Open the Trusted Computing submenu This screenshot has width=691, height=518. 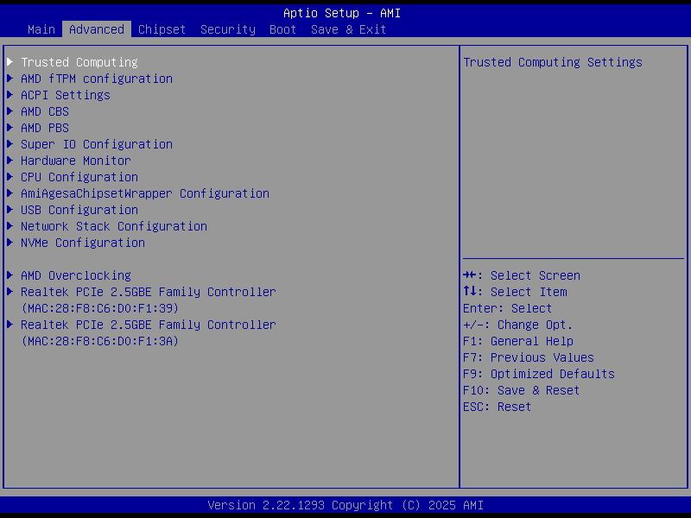(x=79, y=62)
